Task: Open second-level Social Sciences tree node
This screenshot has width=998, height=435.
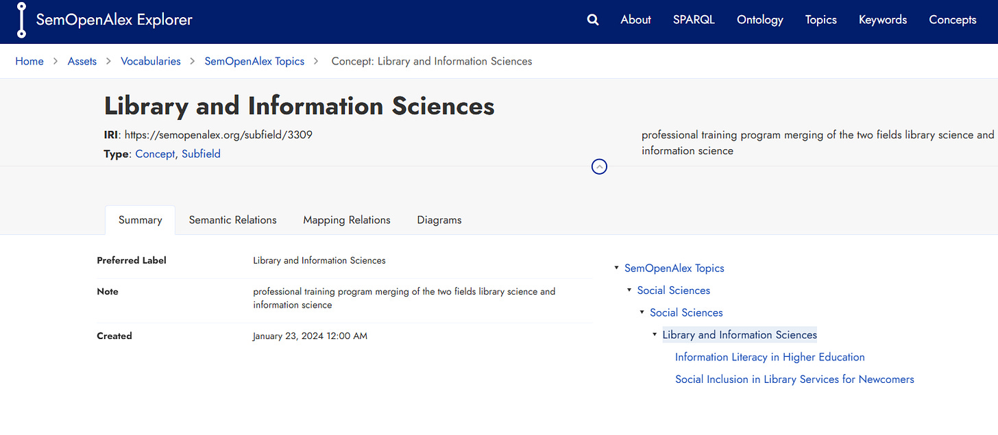Action: click(x=686, y=312)
